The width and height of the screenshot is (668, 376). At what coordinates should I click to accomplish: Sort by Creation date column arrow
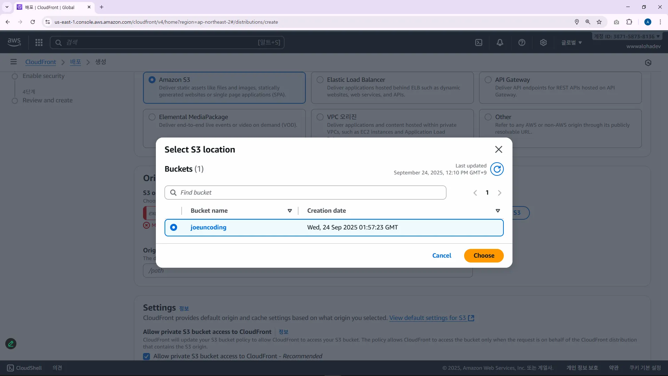(498, 211)
